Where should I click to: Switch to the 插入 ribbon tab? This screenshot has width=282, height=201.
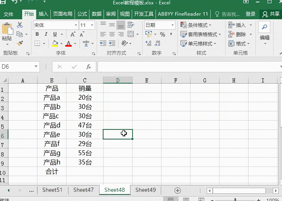(x=43, y=14)
